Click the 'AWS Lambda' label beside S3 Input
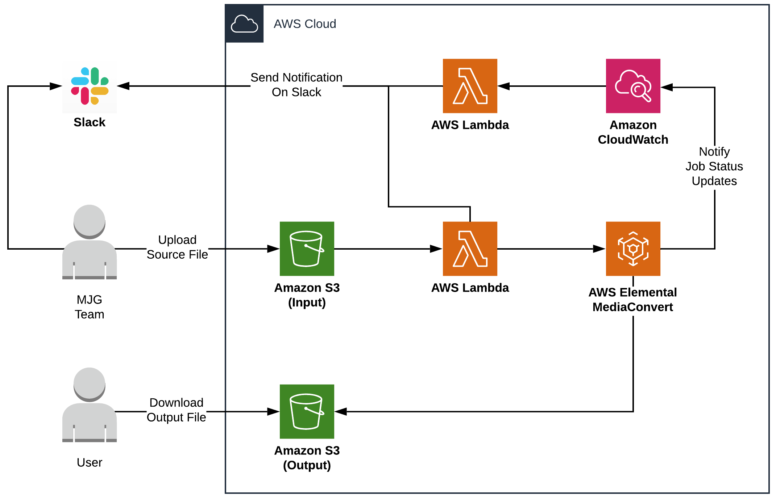The width and height of the screenshot is (776, 500). [x=470, y=288]
